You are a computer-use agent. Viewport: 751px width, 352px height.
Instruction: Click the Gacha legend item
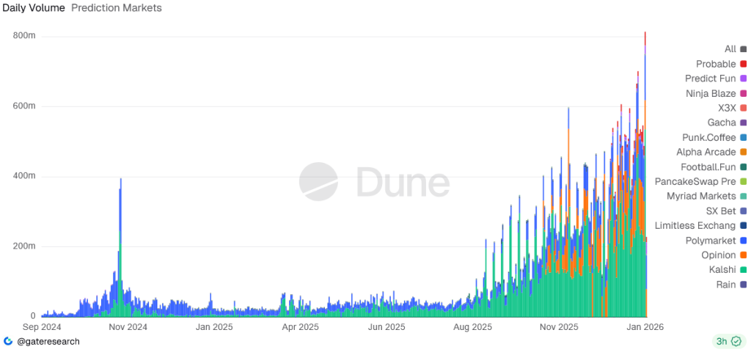722,122
